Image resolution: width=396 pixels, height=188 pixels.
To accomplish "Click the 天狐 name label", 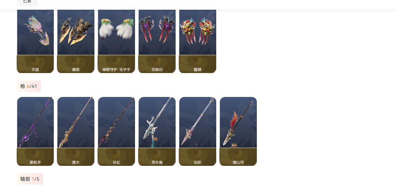I will click(35, 70).
